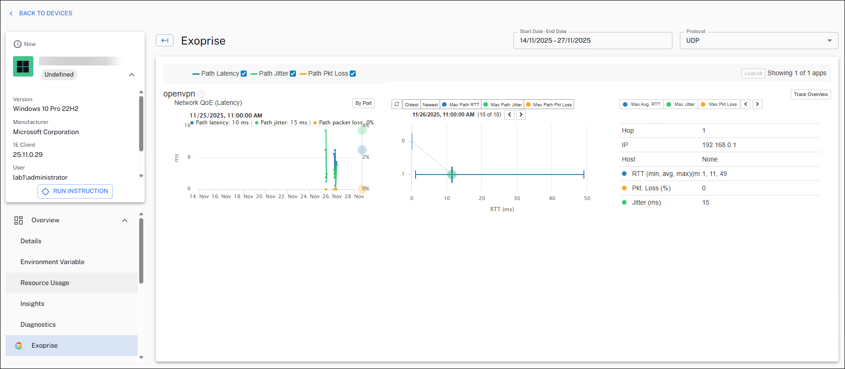Select Resource Usage in the sidebar
The image size is (845, 369).
pyautogui.click(x=45, y=283)
